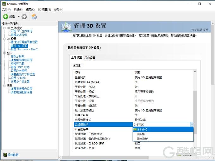Open the 帮助(H) menu
This screenshot has width=215, height=161.
[59, 10]
